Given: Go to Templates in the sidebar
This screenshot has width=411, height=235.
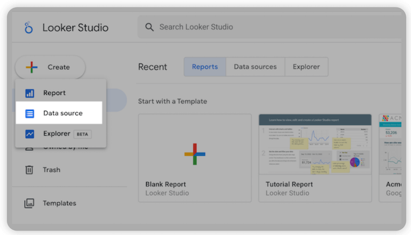Looking at the screenshot, I should [59, 203].
